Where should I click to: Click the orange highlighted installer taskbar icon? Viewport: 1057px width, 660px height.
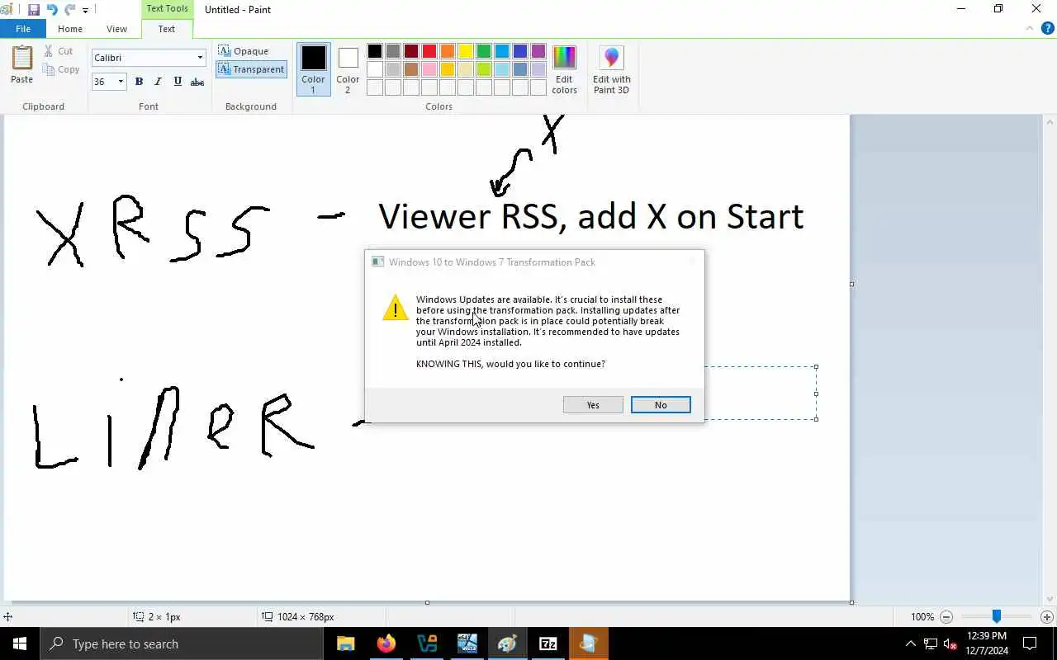tap(589, 643)
